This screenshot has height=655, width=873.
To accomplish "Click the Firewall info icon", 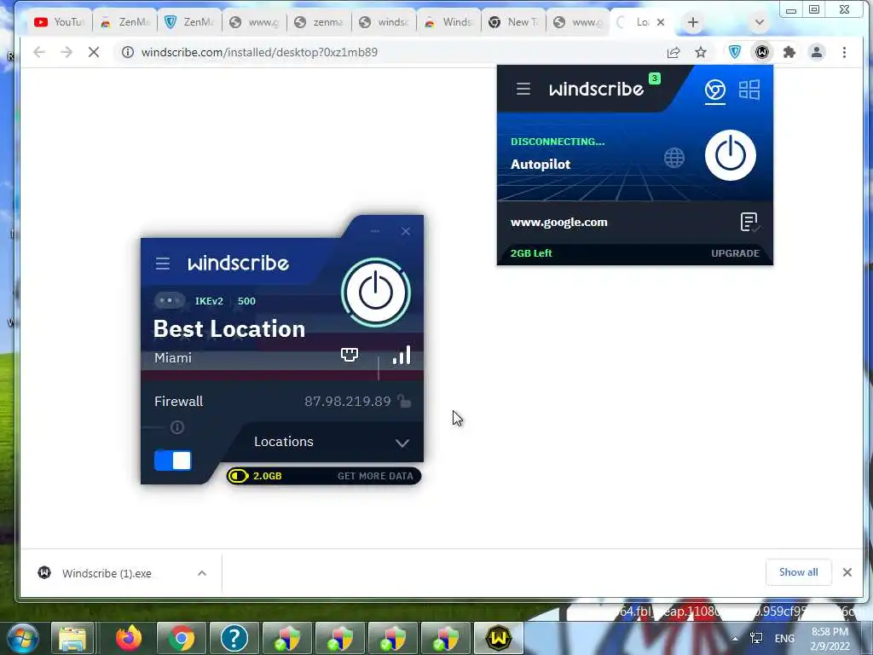I will click(177, 427).
